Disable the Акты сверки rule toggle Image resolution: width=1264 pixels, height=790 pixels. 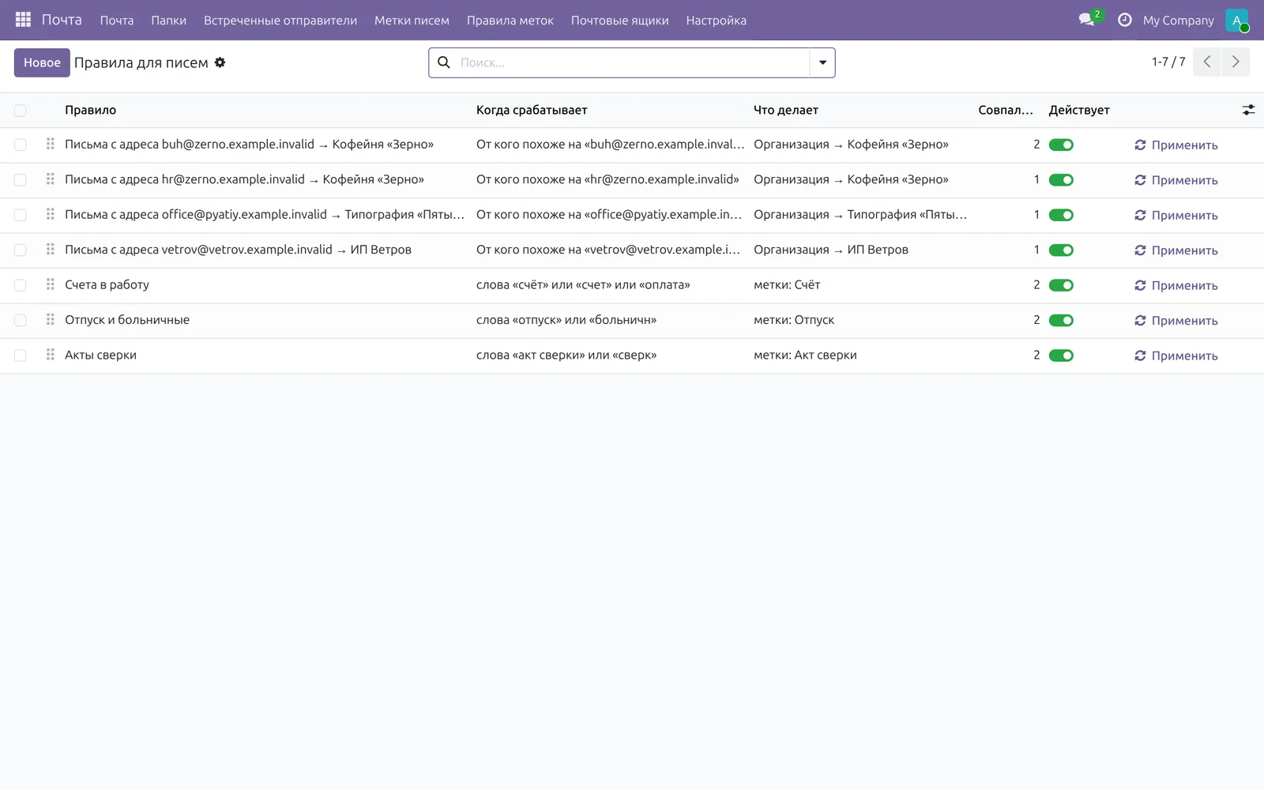[1060, 355]
